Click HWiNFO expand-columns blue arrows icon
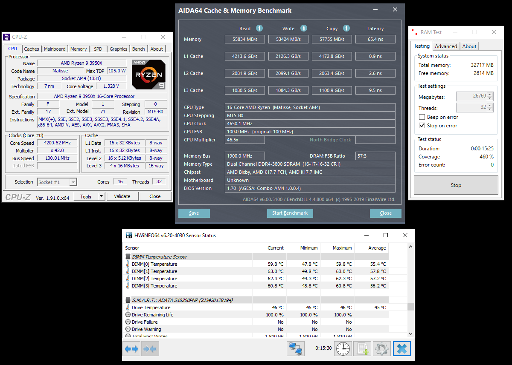512x365 pixels. click(x=131, y=349)
